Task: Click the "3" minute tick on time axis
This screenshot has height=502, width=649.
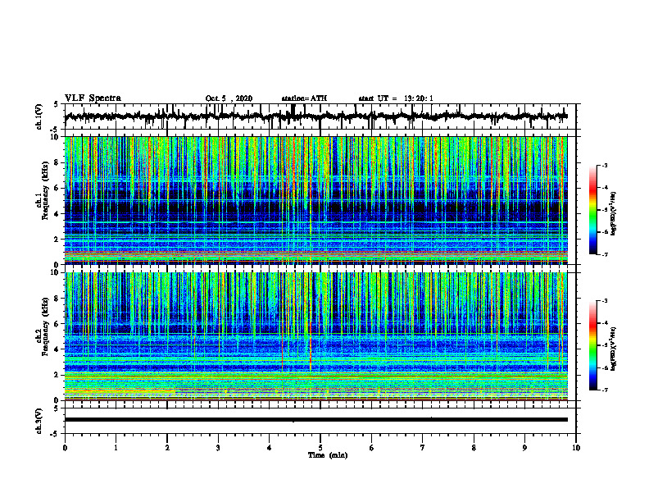Action: pos(218,448)
